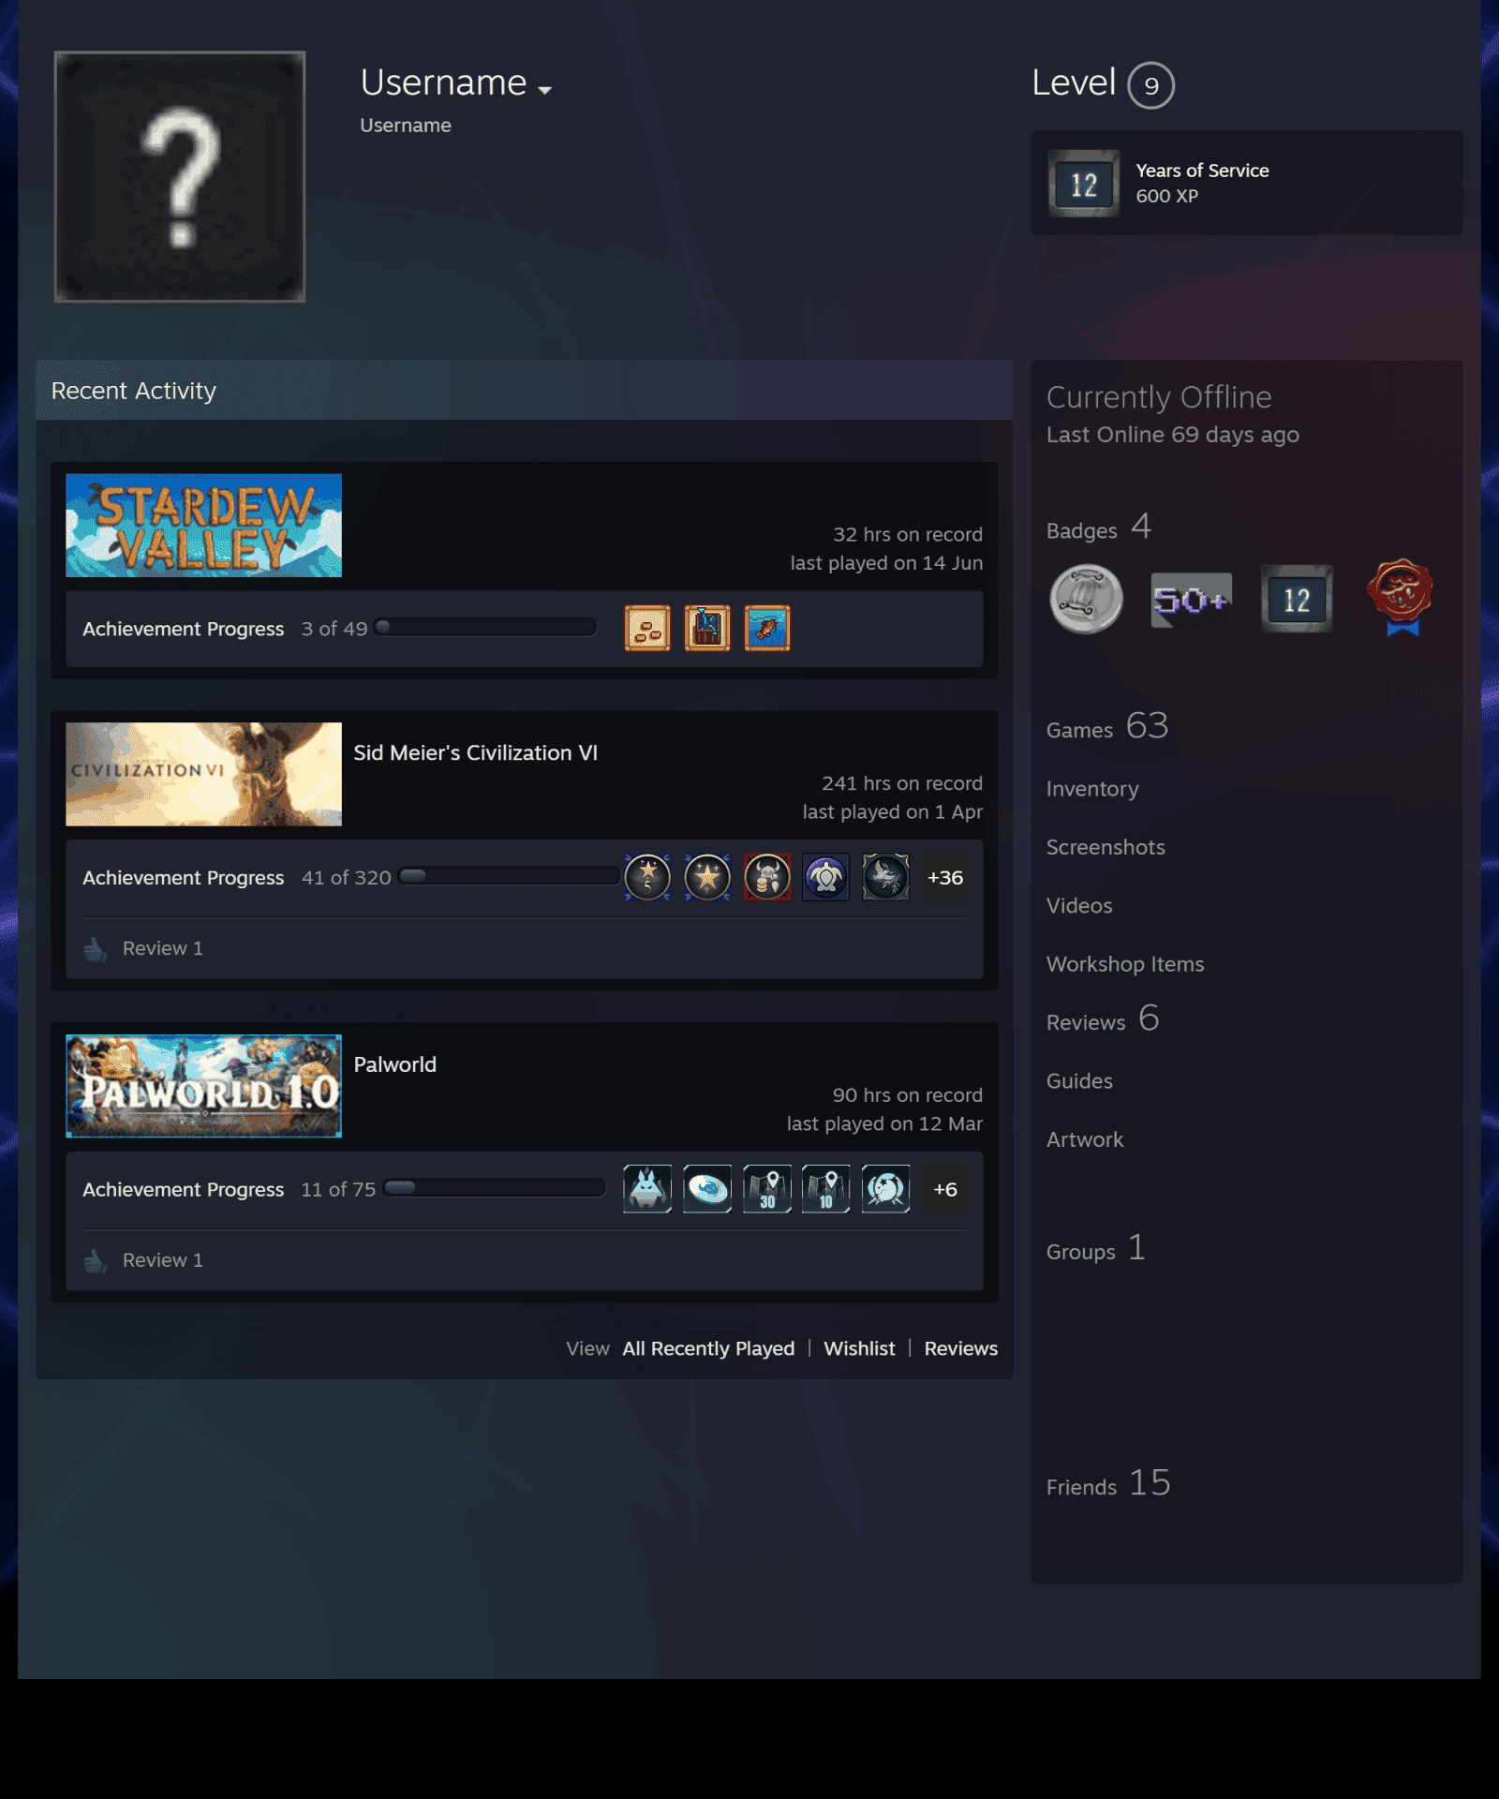Open Civilization VI game banner
Screen dimensions: 1499x1799
[x=203, y=774]
